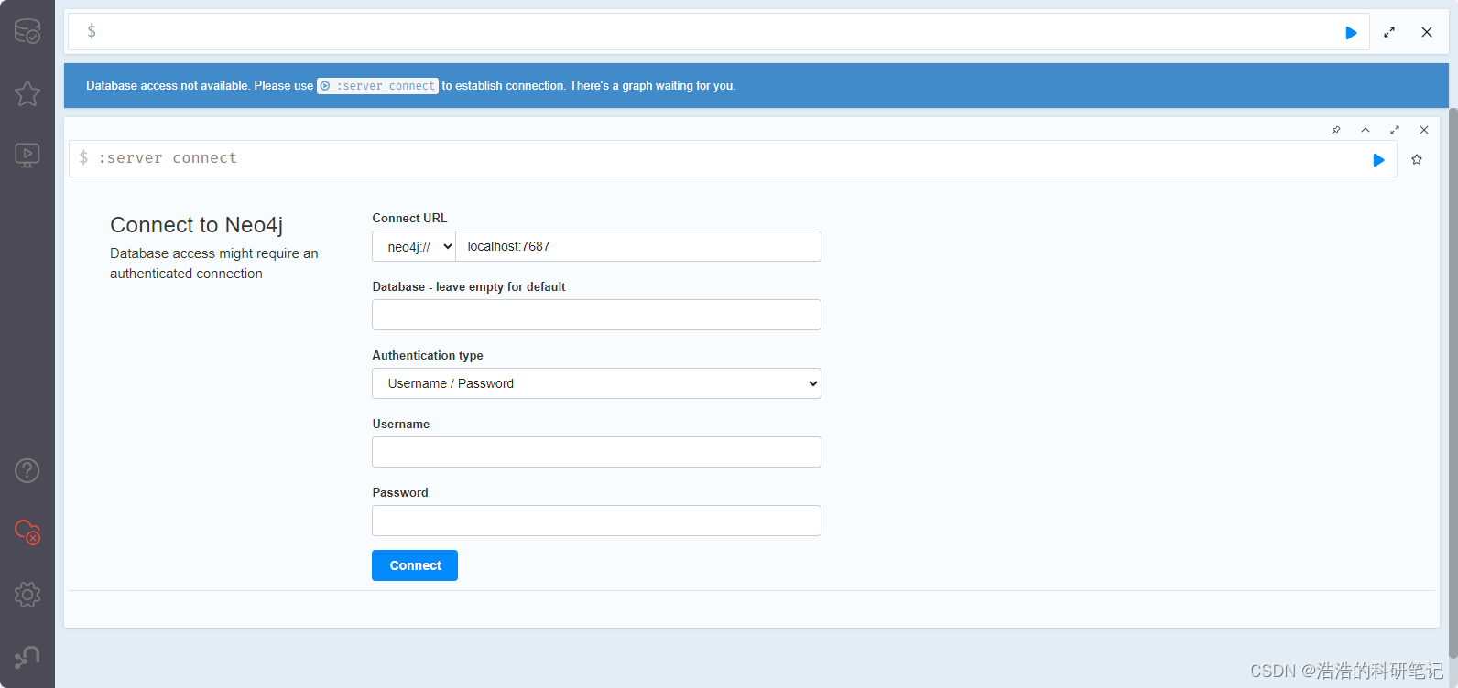Save :server connect as favorite star
This screenshot has width=1458, height=688.
(1417, 159)
